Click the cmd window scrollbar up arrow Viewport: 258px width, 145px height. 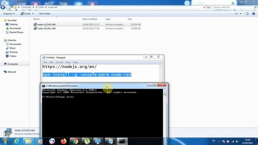click(165, 91)
